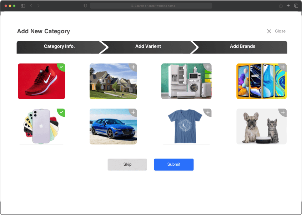Viewport: 302px width, 215px height.
Task: Open the browser share icon
Action: tap(281, 6)
